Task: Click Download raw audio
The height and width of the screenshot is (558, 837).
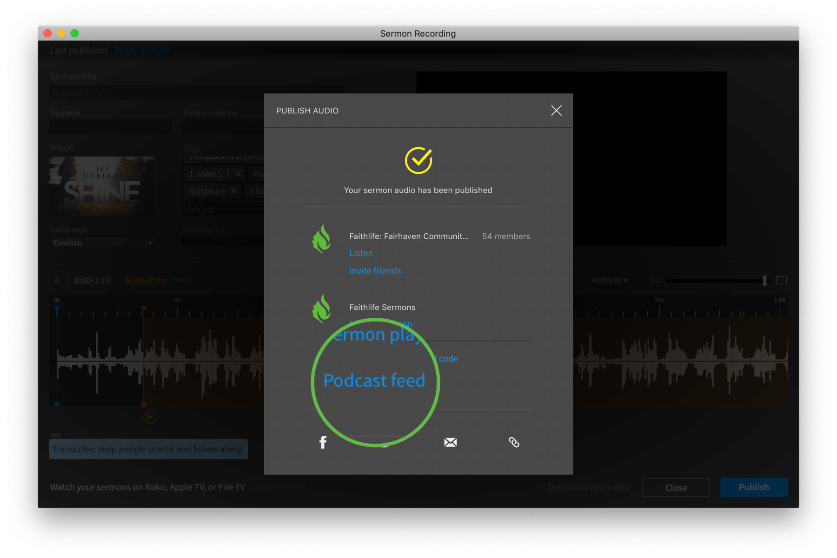Action: click(x=588, y=487)
